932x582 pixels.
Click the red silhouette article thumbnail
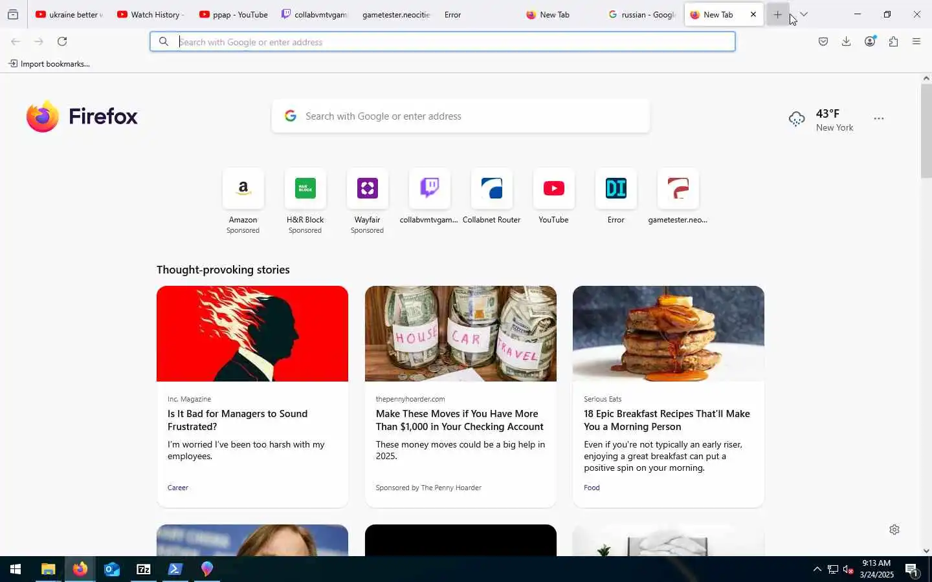click(252, 334)
